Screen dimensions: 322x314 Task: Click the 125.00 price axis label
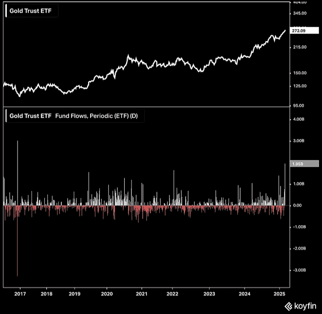(x=300, y=86)
